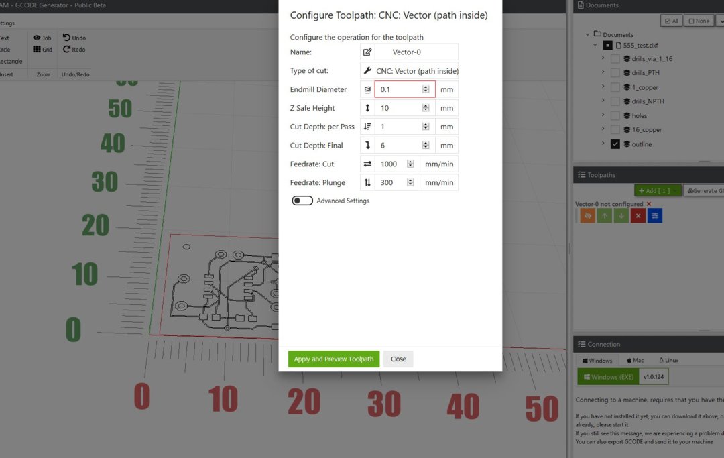Click the Job view eye icon

37,38
